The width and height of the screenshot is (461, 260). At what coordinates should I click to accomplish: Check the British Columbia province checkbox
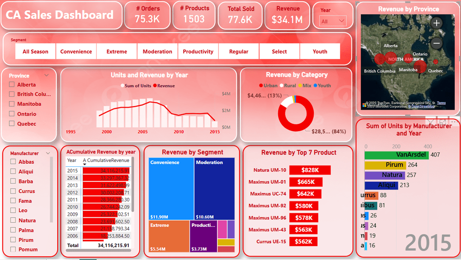[12, 94]
